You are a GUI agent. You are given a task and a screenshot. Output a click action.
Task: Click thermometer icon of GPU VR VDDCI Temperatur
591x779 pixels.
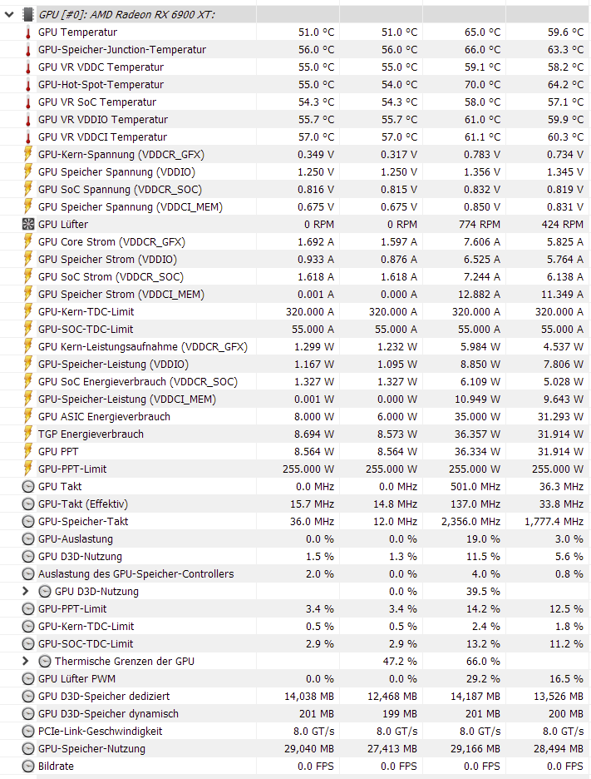point(28,137)
